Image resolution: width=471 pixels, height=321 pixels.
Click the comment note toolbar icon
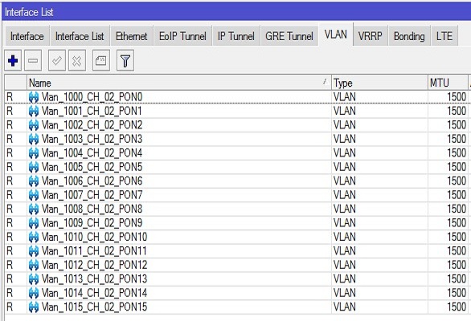coord(101,61)
